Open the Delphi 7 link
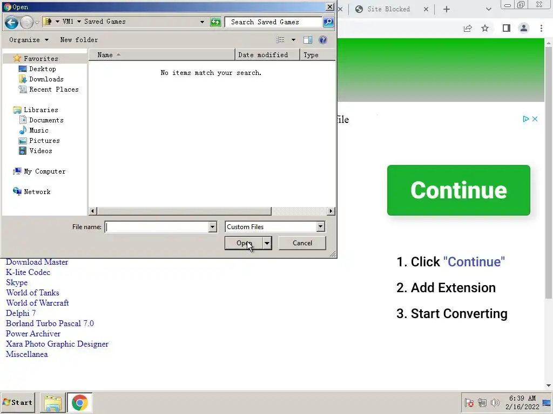This screenshot has width=553, height=414. (21, 313)
